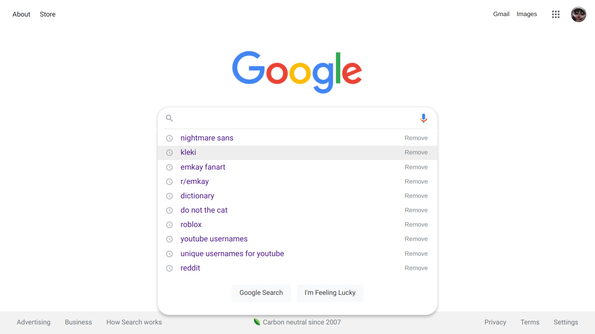Image resolution: width=595 pixels, height=334 pixels.
Task: Open the Google apps grid
Action: (555, 14)
